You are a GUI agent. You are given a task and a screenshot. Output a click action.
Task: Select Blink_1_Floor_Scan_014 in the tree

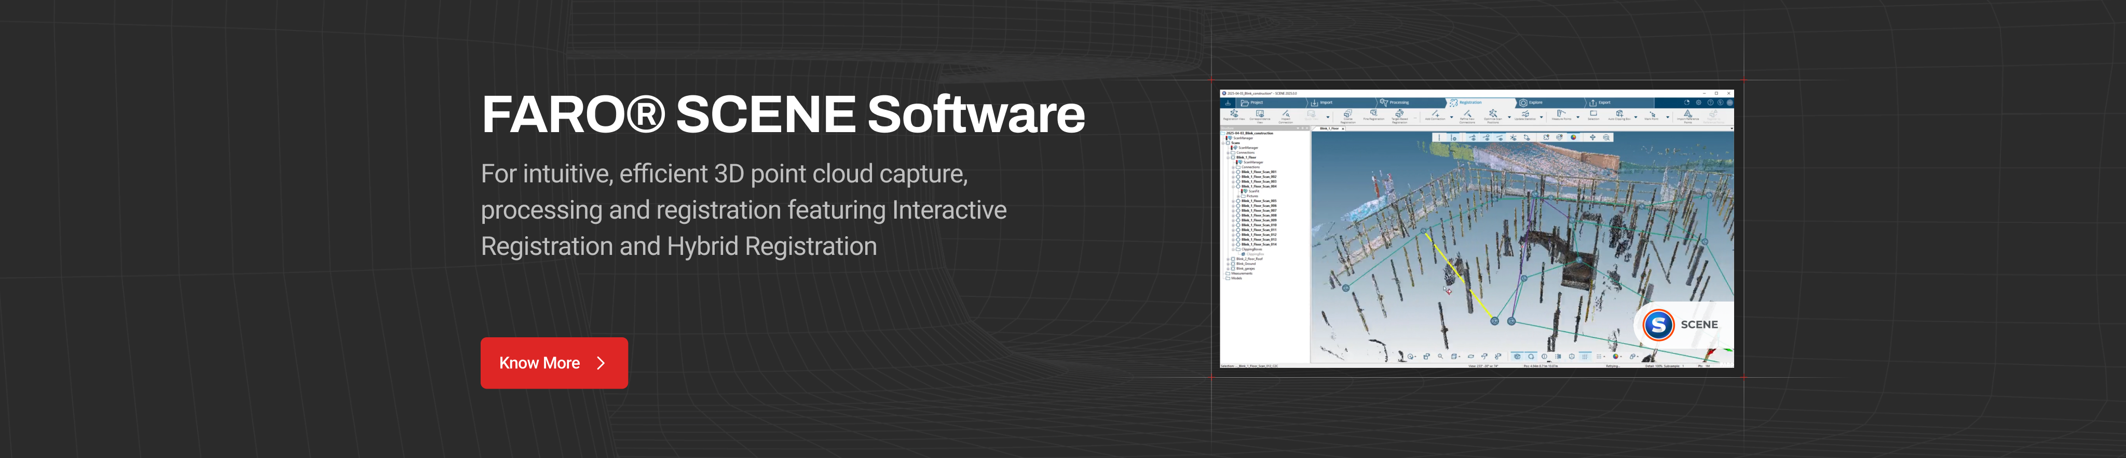point(1259,244)
